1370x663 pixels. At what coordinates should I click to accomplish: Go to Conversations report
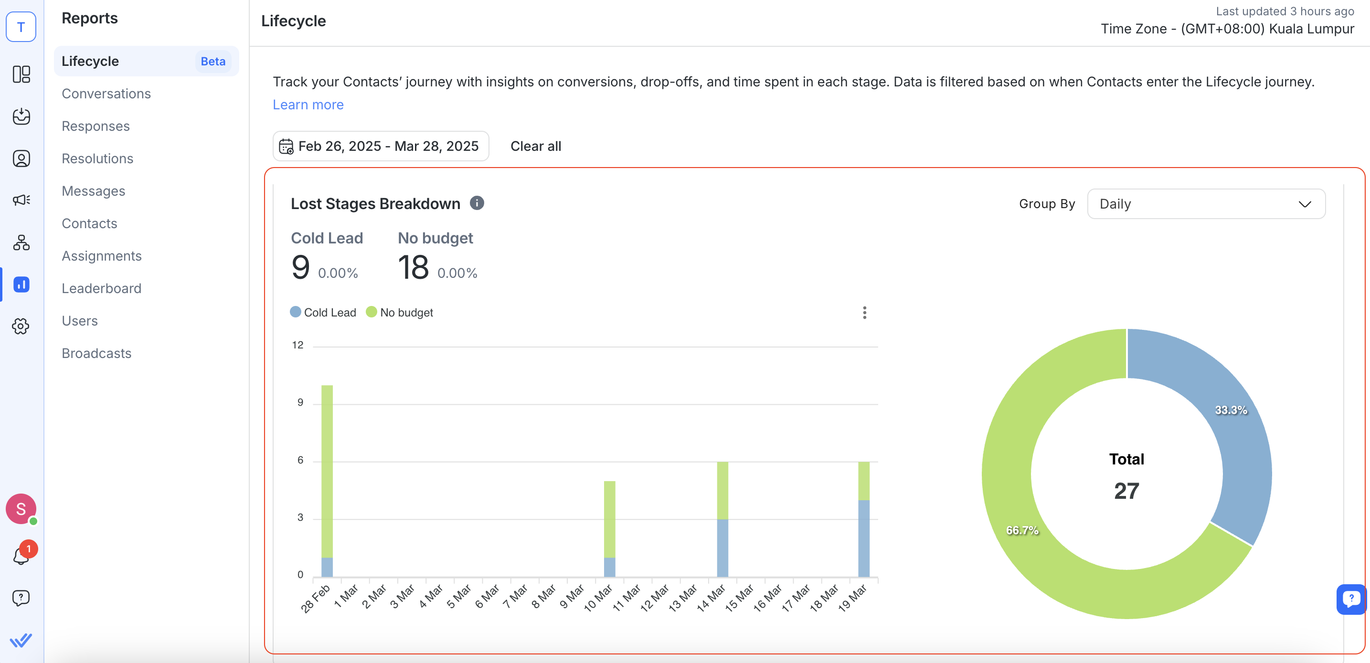pyautogui.click(x=106, y=94)
